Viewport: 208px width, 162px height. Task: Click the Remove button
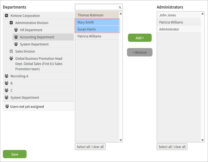tap(140, 52)
